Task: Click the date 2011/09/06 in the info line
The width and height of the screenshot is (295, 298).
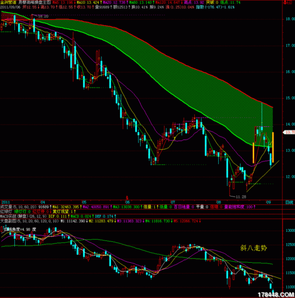Action: [x=10, y=7]
